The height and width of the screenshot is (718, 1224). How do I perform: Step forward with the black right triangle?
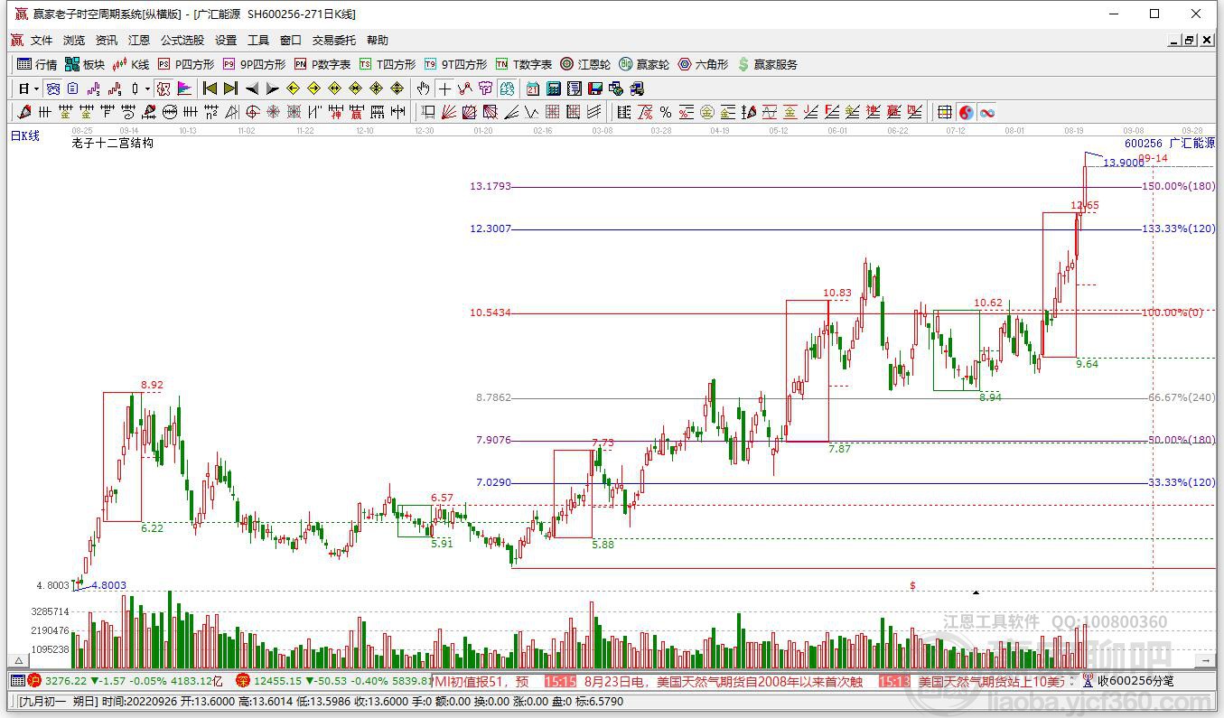(x=272, y=89)
